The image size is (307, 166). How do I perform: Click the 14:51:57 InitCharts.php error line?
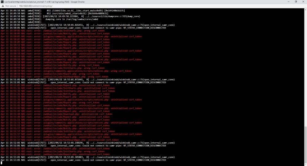point(58,131)
